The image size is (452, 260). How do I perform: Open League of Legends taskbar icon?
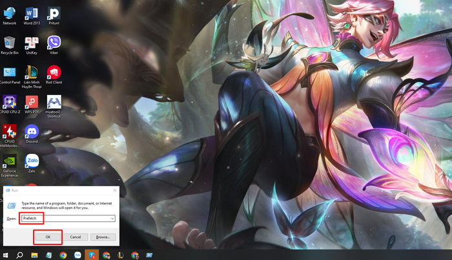pyautogui.click(x=121, y=255)
